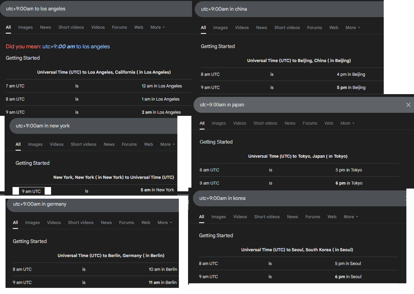The width and height of the screenshot is (414, 294).
Task: Select Short videos tab in Korea search
Action: coord(267,217)
